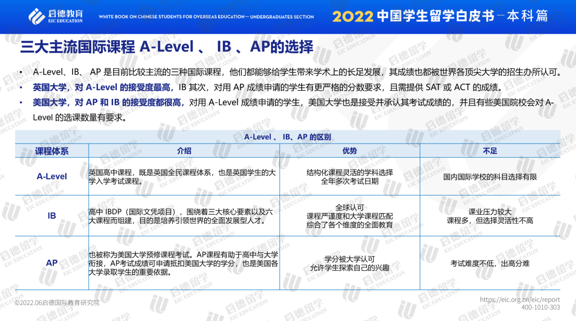Select the "介绍" column header
The width and height of the screenshot is (576, 321).
click(x=184, y=151)
